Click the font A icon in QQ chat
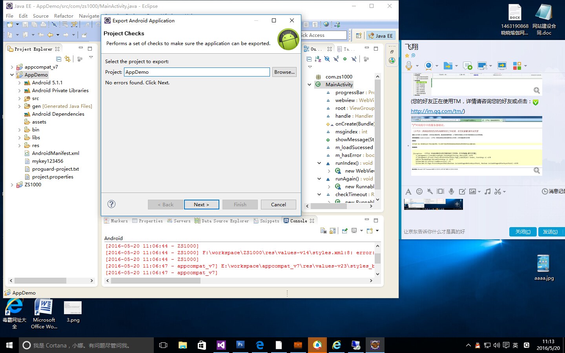 click(x=408, y=191)
